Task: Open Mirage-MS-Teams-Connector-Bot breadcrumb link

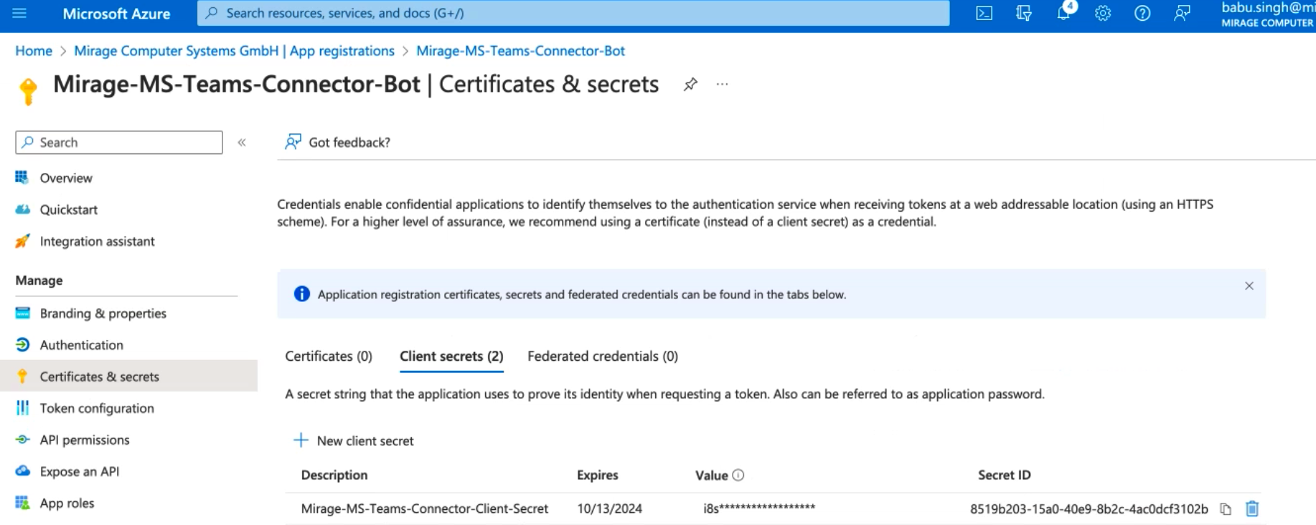Action: (520, 51)
